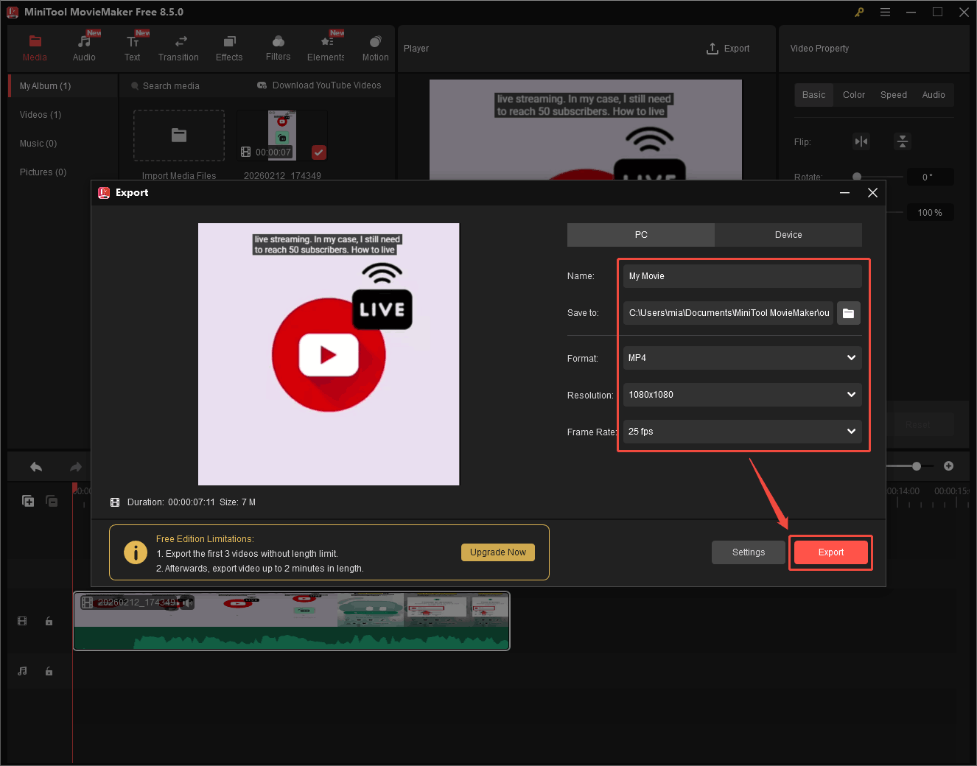Screen dimensions: 977x766
Task: Click the undo arrow above the timeline
Action: [35, 466]
